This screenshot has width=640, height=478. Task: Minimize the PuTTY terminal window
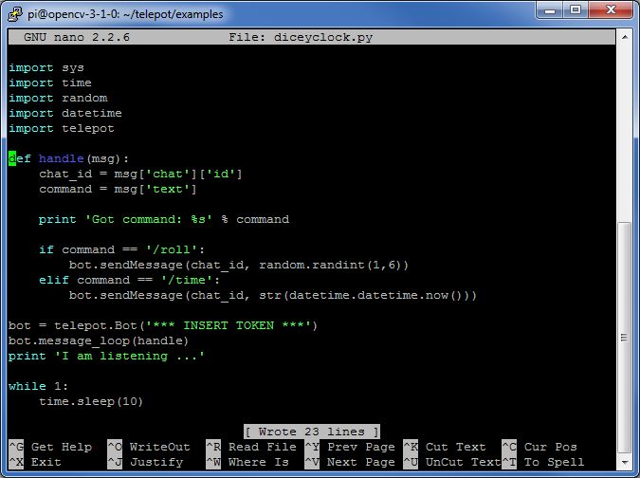tap(549, 10)
